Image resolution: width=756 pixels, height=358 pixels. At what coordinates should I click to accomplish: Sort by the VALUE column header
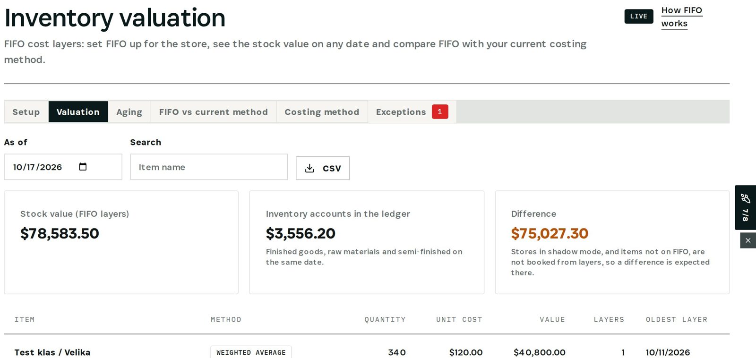point(552,320)
